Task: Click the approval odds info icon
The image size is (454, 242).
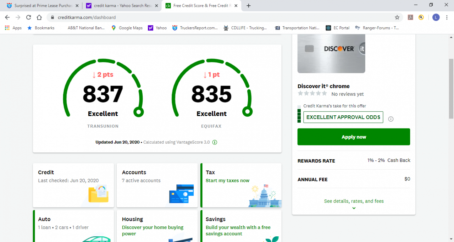Action: [391, 119]
